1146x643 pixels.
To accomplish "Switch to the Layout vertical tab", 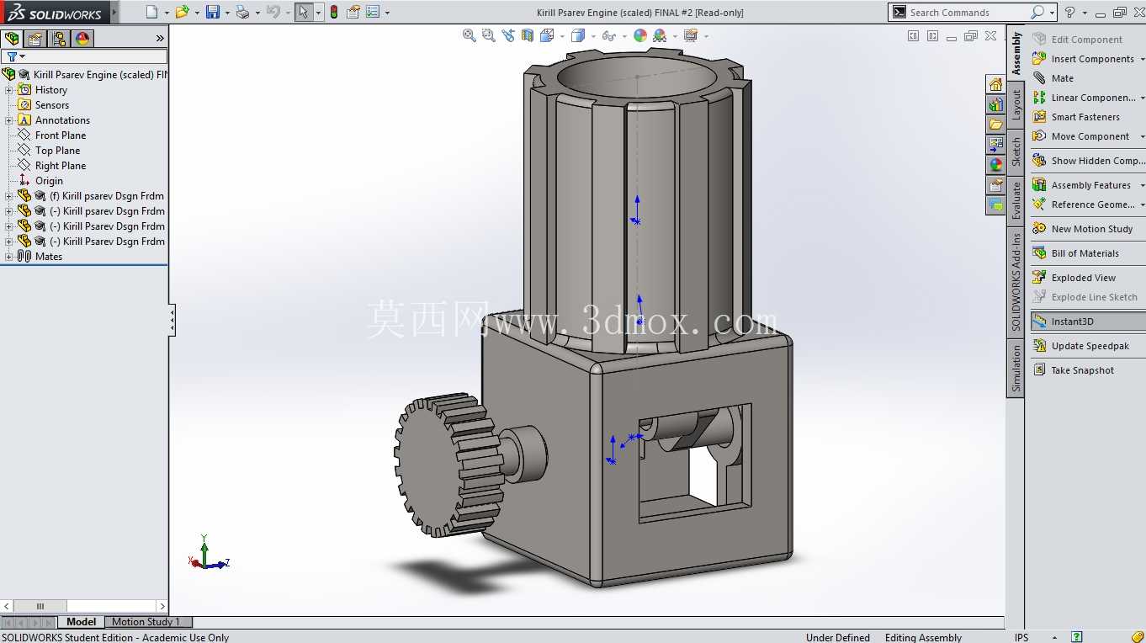I will coord(1016,104).
